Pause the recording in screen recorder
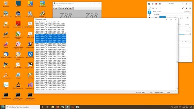This screenshot has width=194, height=109. coord(160,4)
